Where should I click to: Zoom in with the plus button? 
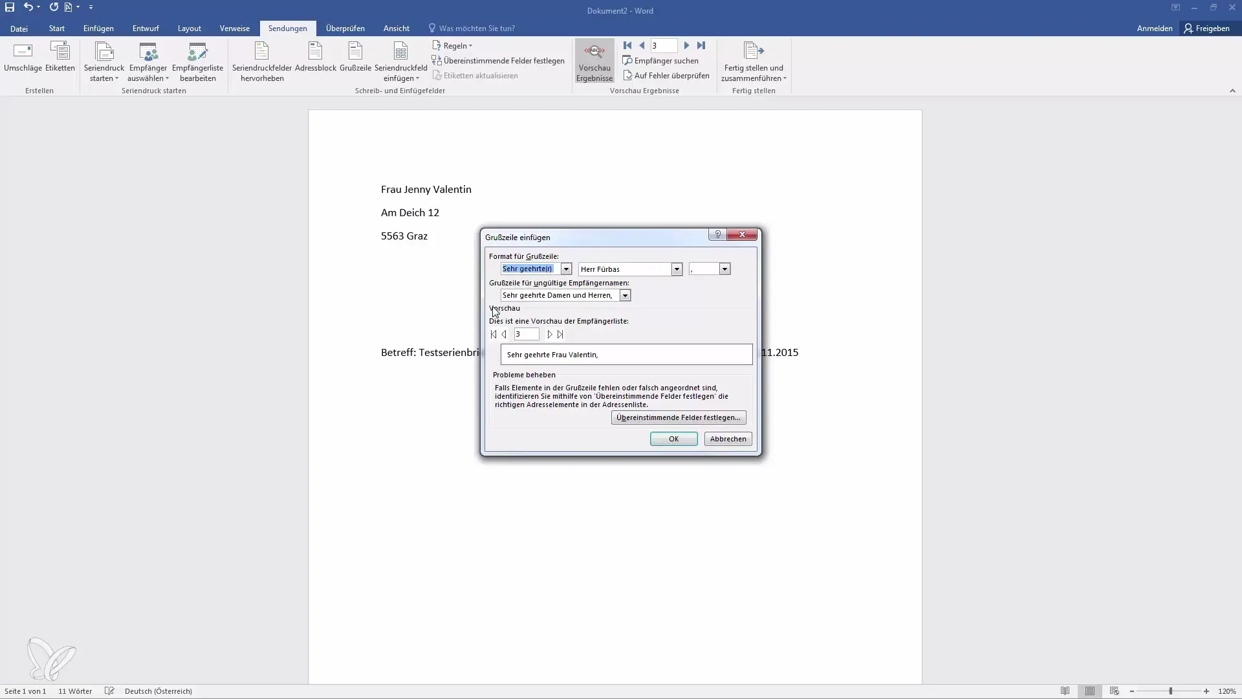click(1206, 691)
